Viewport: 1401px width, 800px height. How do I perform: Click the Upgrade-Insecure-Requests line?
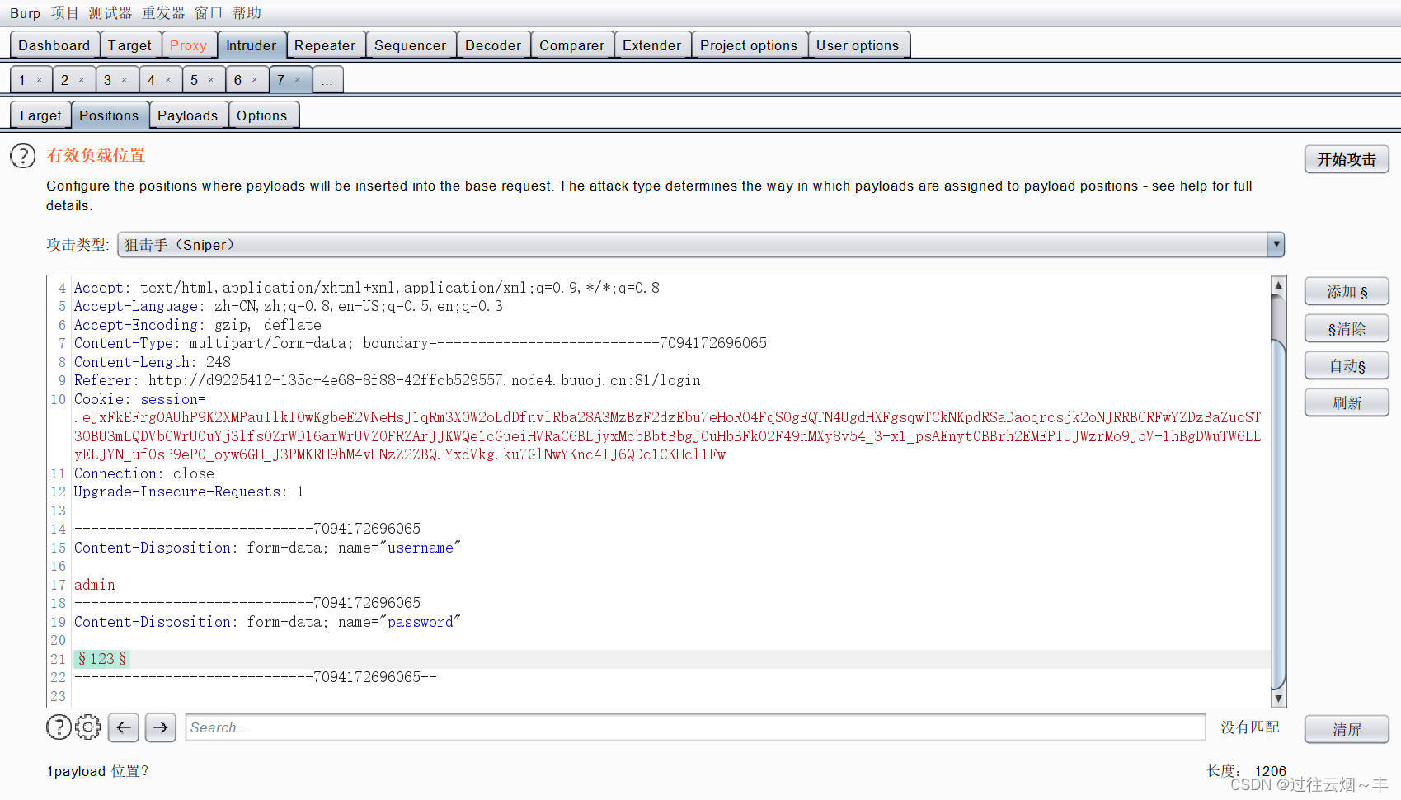tap(189, 492)
